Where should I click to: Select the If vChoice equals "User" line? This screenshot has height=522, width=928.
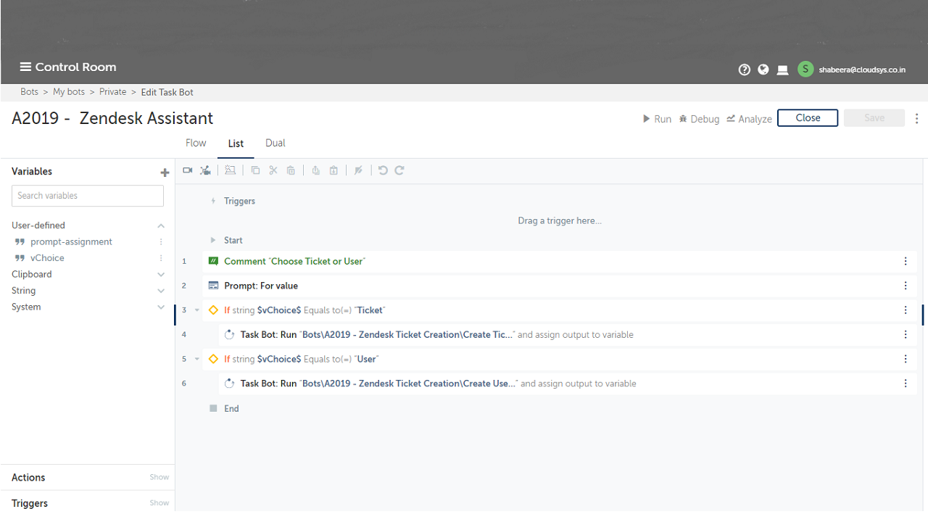point(560,359)
